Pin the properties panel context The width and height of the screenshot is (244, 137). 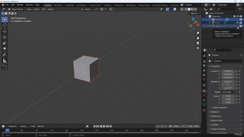pyautogui.click(x=241, y=55)
